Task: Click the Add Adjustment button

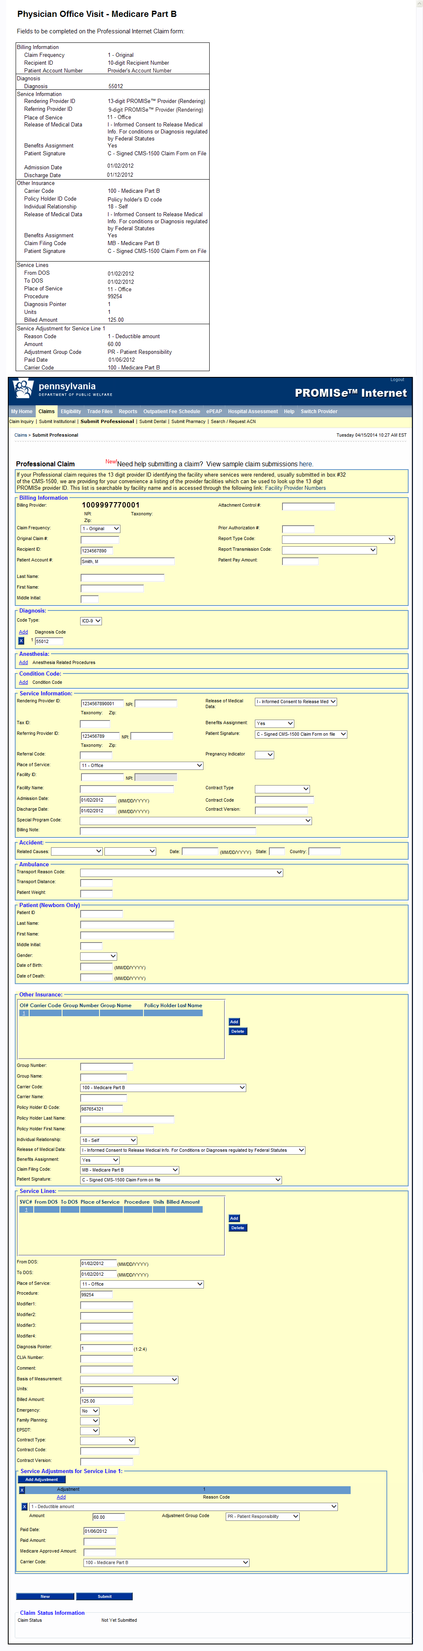Action: point(42,1480)
